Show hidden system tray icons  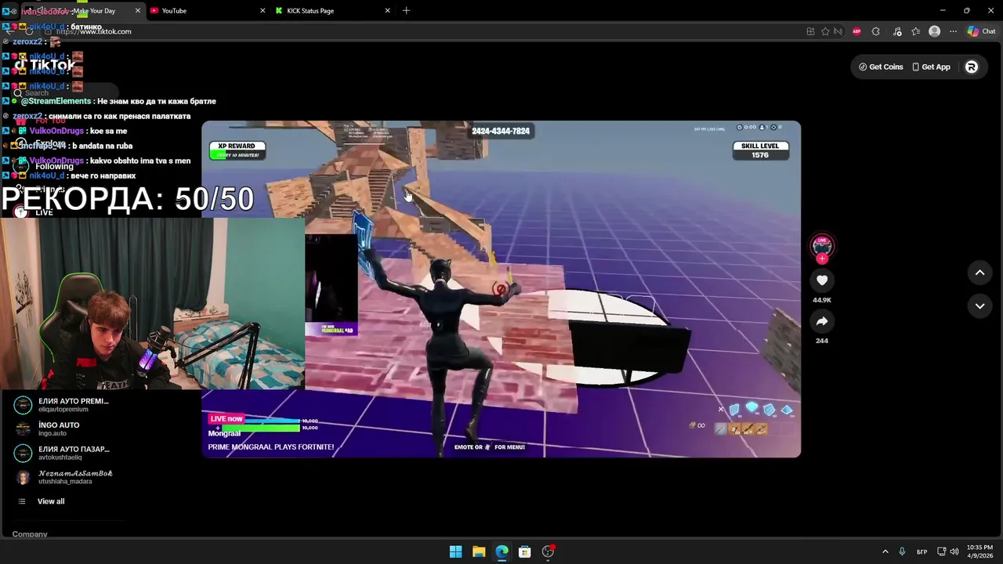pos(885,551)
